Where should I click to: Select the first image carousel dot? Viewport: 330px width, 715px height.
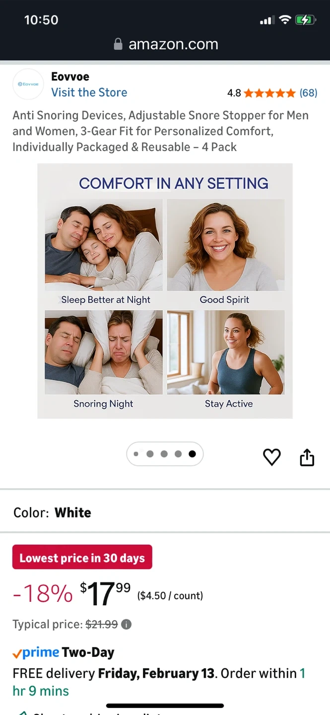pyautogui.click(x=136, y=454)
